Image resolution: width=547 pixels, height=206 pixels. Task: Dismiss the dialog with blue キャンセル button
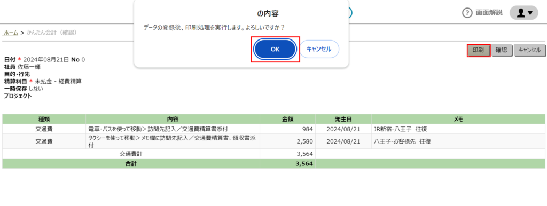[319, 49]
